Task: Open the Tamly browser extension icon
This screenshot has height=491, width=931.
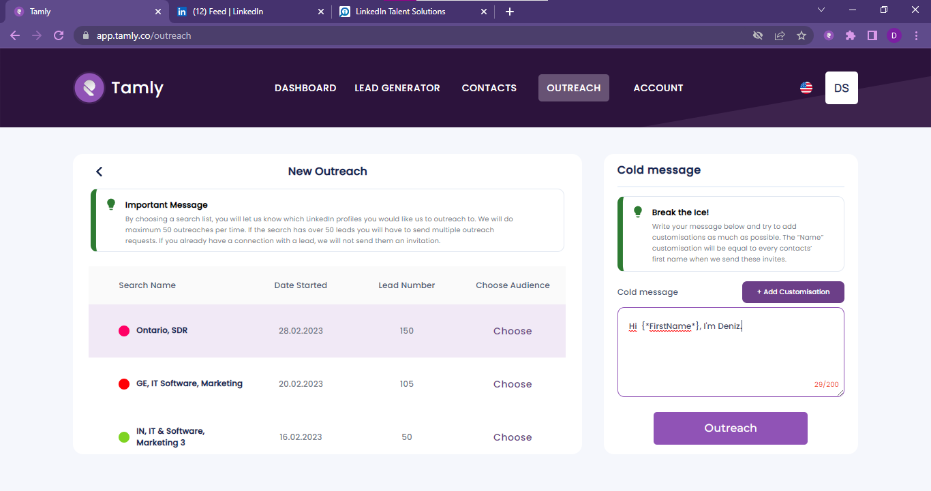Action: [x=829, y=35]
